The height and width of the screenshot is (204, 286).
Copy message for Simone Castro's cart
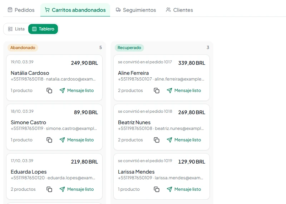[x=49, y=140]
